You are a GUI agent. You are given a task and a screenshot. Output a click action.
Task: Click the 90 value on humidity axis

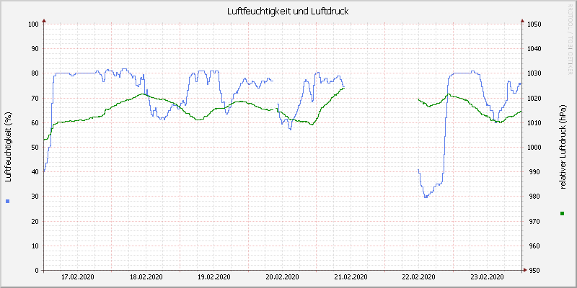click(35, 49)
